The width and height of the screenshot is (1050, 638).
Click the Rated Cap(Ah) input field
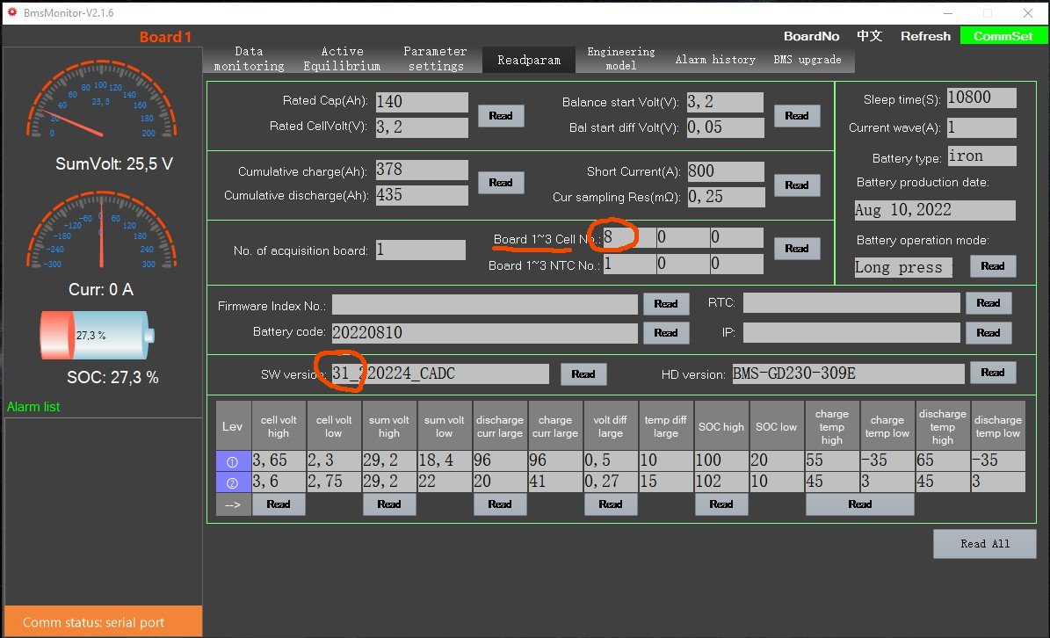tap(422, 102)
